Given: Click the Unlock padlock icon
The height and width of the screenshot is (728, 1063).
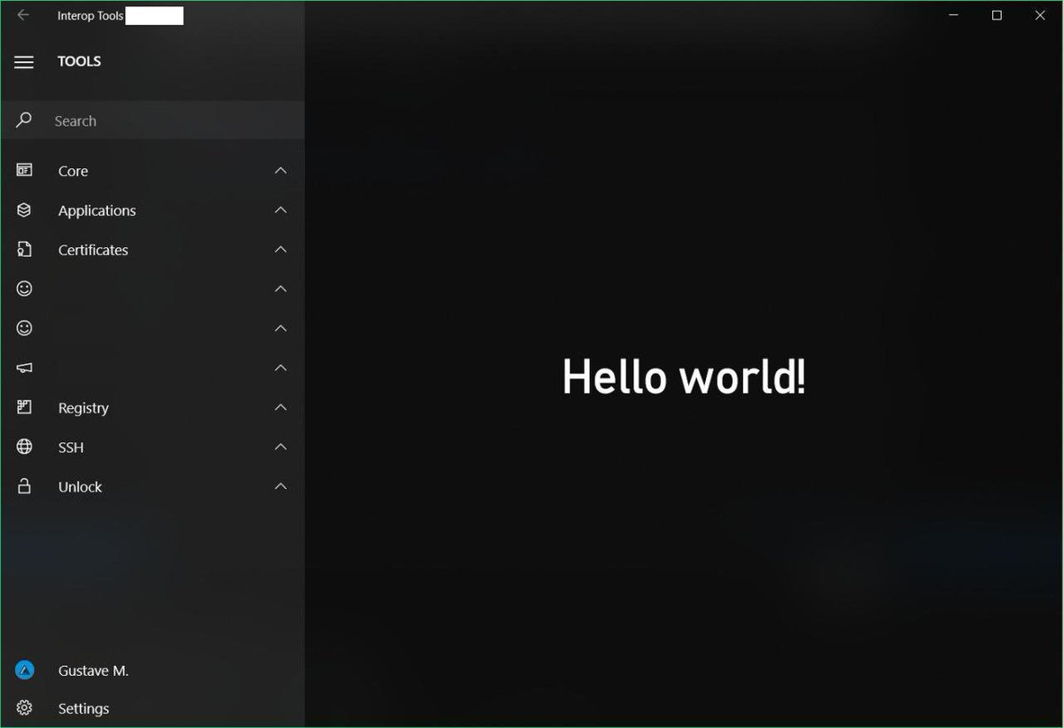Looking at the screenshot, I should pyautogui.click(x=24, y=486).
